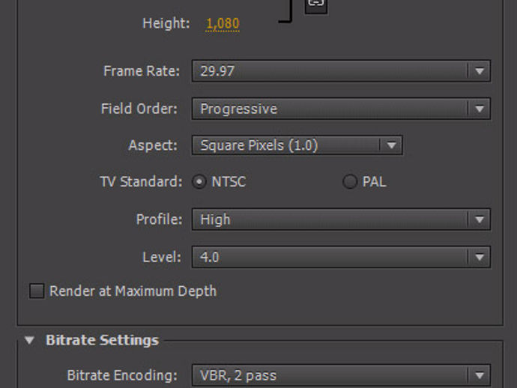This screenshot has width=517, height=388.
Task: Open the Level dropdown showing 4.0
Action: point(341,257)
